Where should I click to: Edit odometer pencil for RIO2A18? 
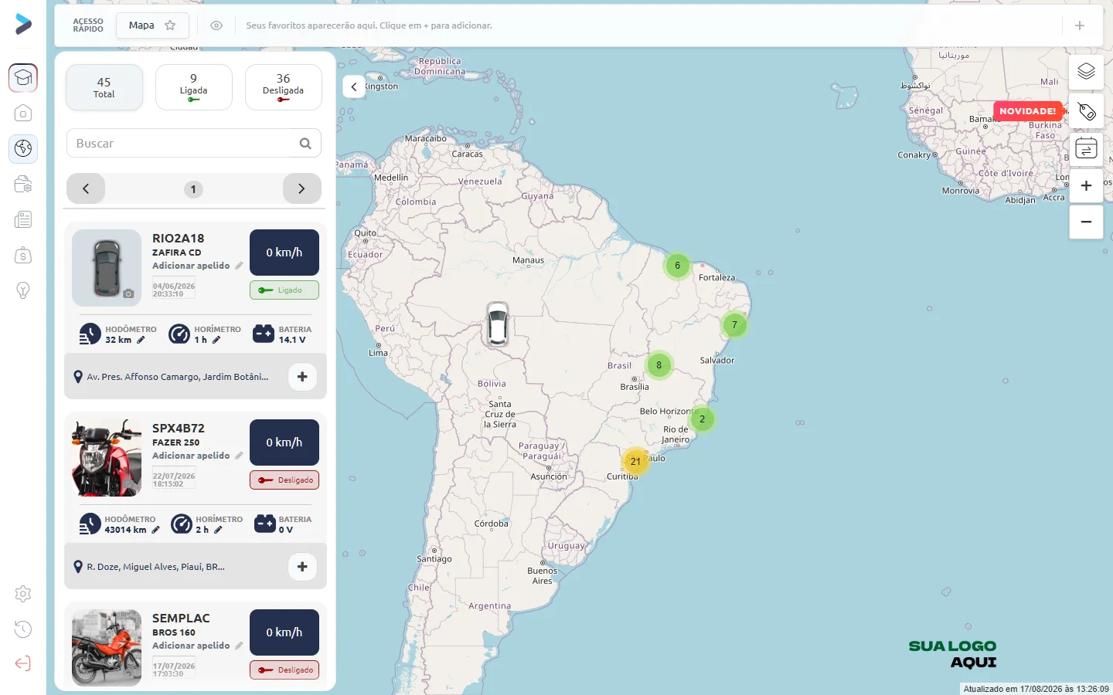click(141, 340)
